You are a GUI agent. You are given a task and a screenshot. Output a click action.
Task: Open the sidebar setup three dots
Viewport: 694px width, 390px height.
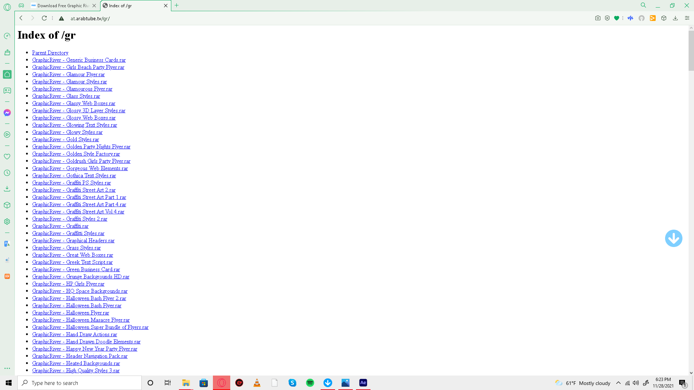(7, 368)
